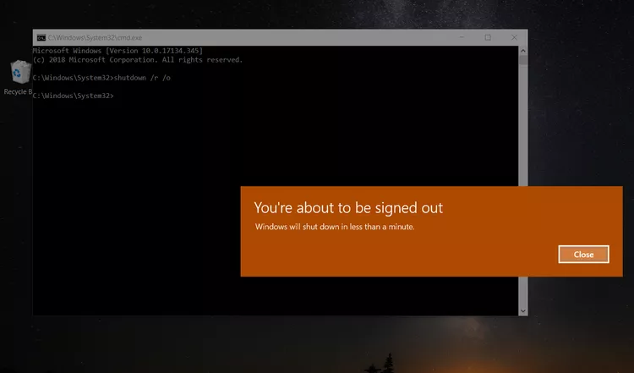Image resolution: width=634 pixels, height=373 pixels.
Task: Open the Recycle Bin desktop icon
Action: pos(19,77)
